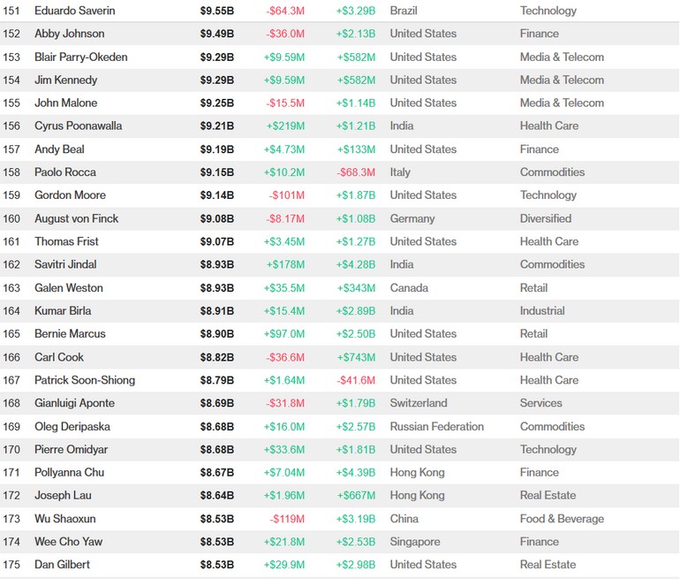680x579 pixels.
Task: Open Savitri Jindal's profile
Action: coord(65,264)
